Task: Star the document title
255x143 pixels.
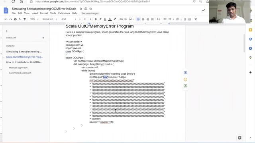Action: [x=81, y=9]
